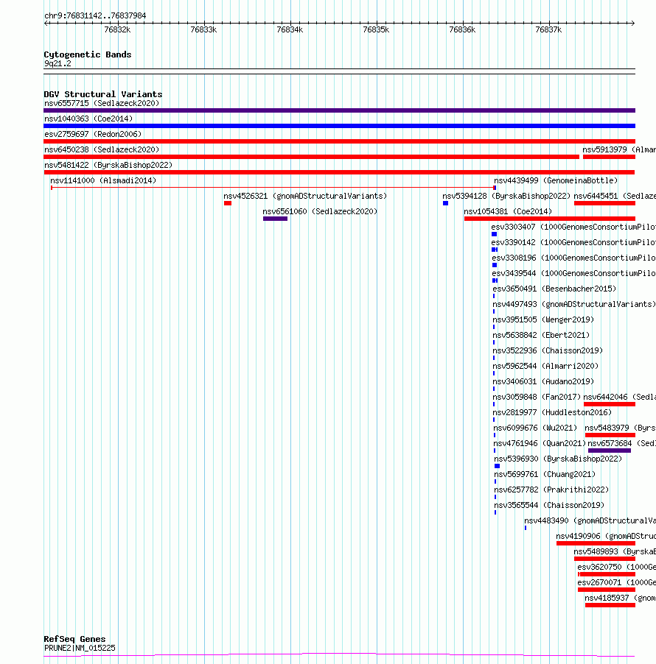This screenshot has width=656, height=664.
Task: Select the nsv5638842 (Ebert2021) label
Action: point(541,335)
